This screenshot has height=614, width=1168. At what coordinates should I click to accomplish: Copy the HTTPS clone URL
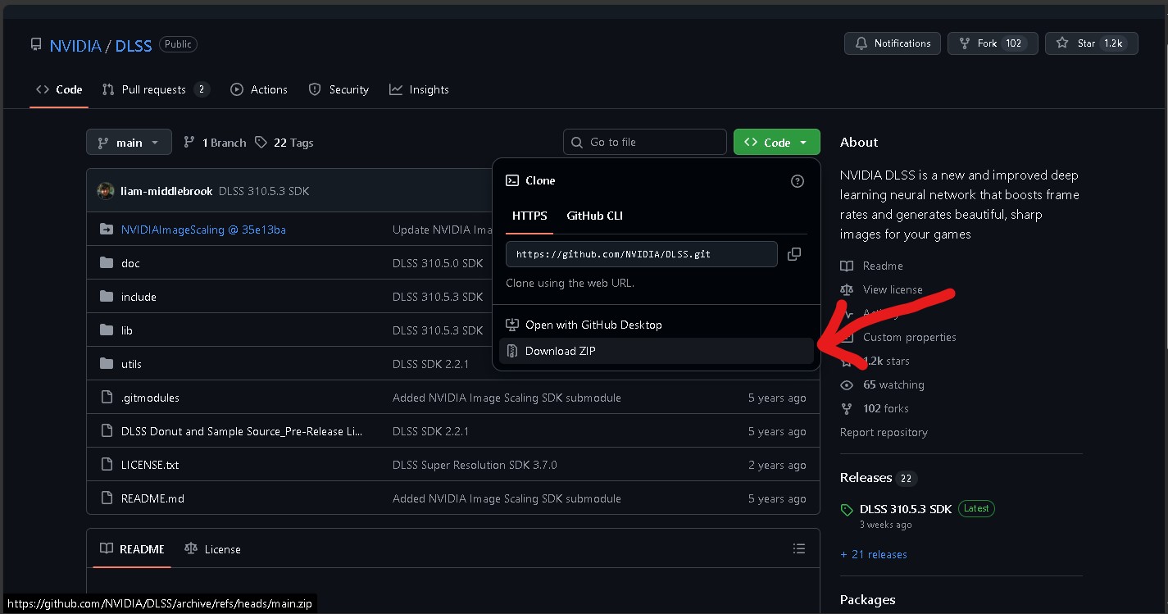(x=793, y=254)
